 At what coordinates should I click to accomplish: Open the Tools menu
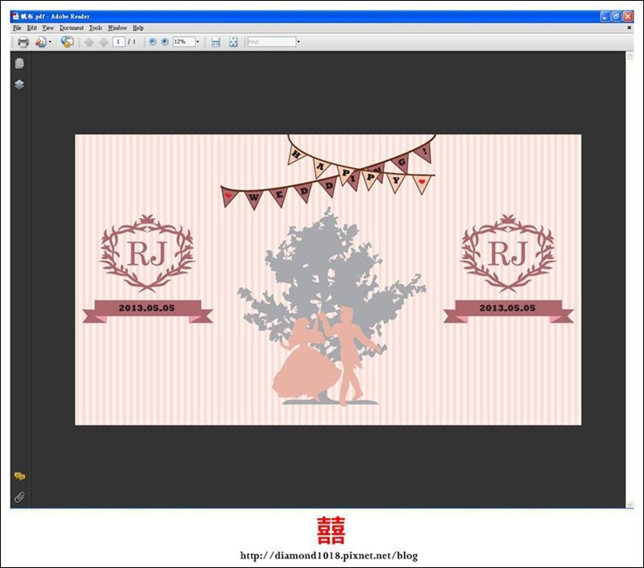(96, 28)
